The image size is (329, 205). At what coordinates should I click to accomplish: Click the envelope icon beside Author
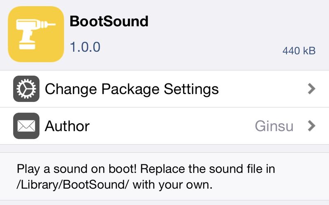26,126
